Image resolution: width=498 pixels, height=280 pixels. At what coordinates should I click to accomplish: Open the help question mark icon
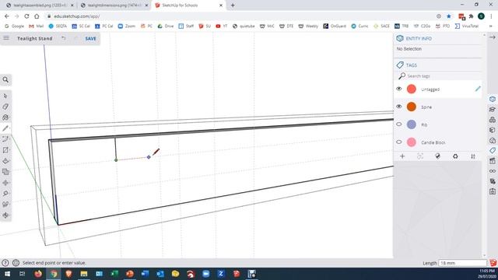pyautogui.click(x=5, y=263)
